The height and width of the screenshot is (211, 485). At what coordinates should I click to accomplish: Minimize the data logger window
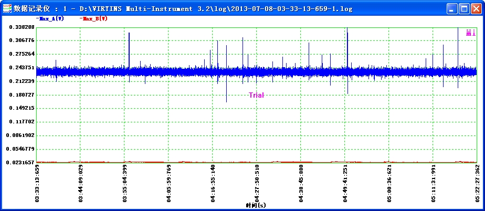(452, 9)
